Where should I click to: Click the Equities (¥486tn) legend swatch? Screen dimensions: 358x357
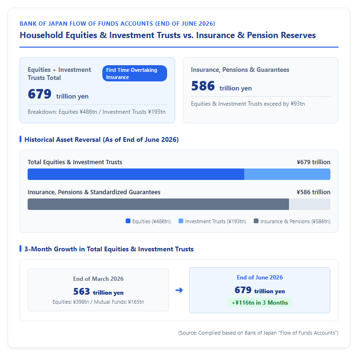point(128,221)
